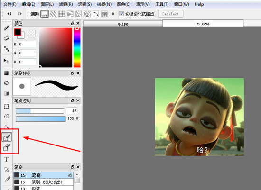The width and height of the screenshot is (261, 190).
Task: Select the Bucket fill tool
Action: tap(6, 83)
